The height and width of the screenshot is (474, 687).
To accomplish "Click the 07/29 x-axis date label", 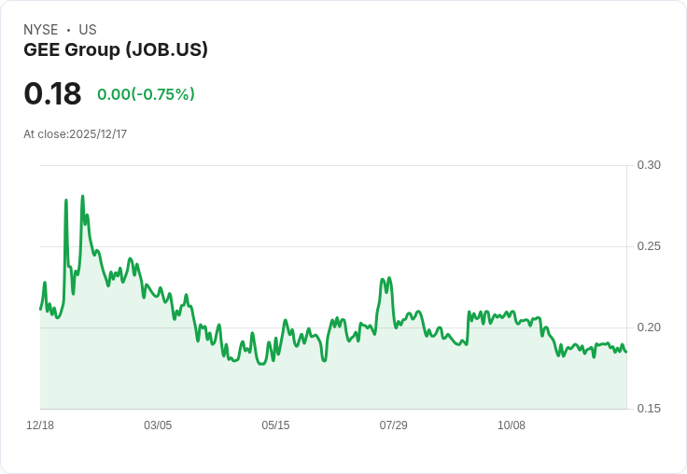I will (394, 425).
